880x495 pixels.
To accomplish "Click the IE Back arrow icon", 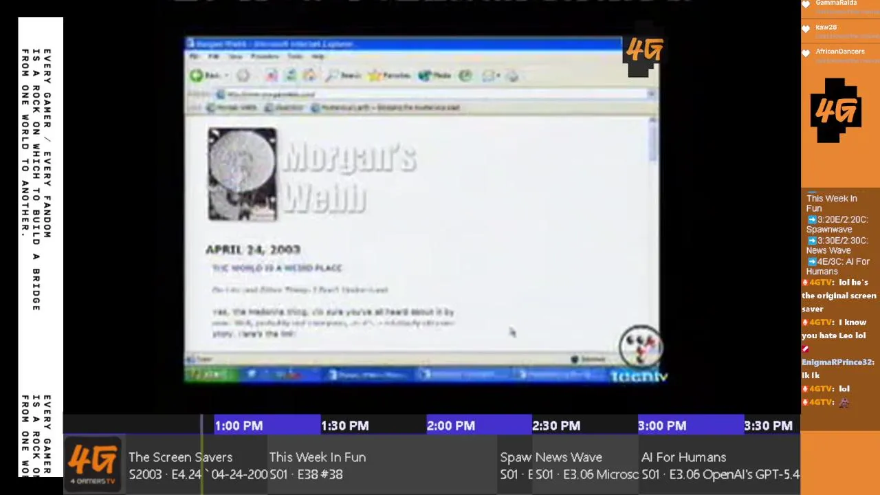I will click(x=197, y=76).
